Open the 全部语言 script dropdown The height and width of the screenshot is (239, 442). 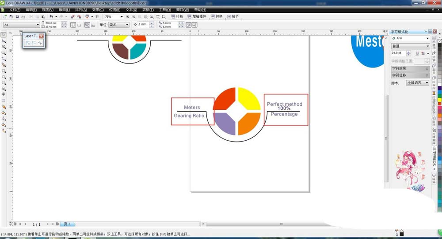tap(427, 82)
